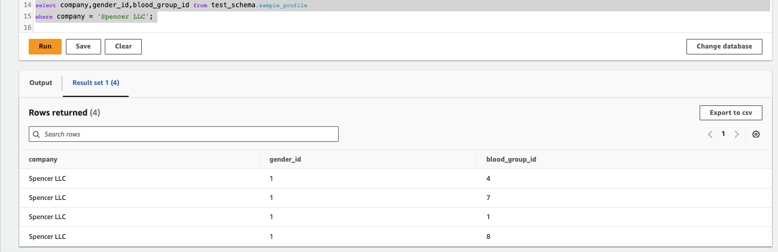
Task: Select page number 1 in pagination
Action: [x=723, y=134]
